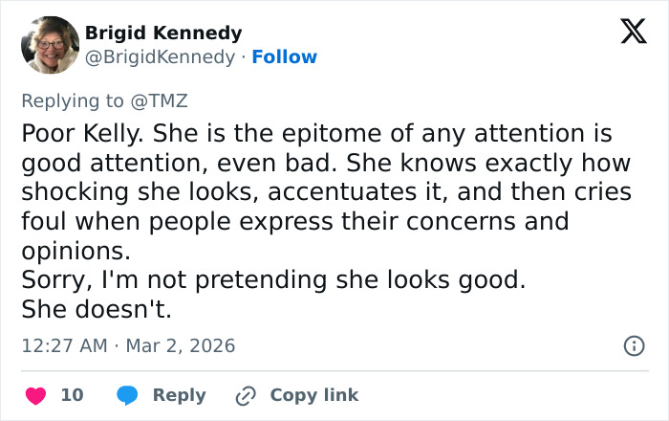Open the @BrigidKennedy handle link
The height and width of the screenshot is (421, 669).
160,57
